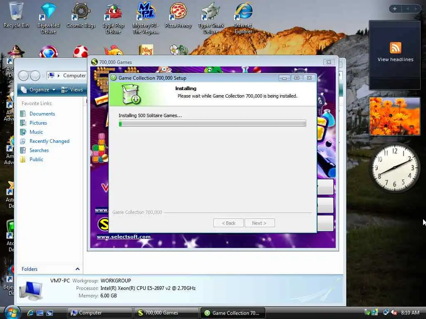The height and width of the screenshot is (319, 426).
Task: Minimize the Game Collection Setup dialog
Action: pyautogui.click(x=284, y=78)
